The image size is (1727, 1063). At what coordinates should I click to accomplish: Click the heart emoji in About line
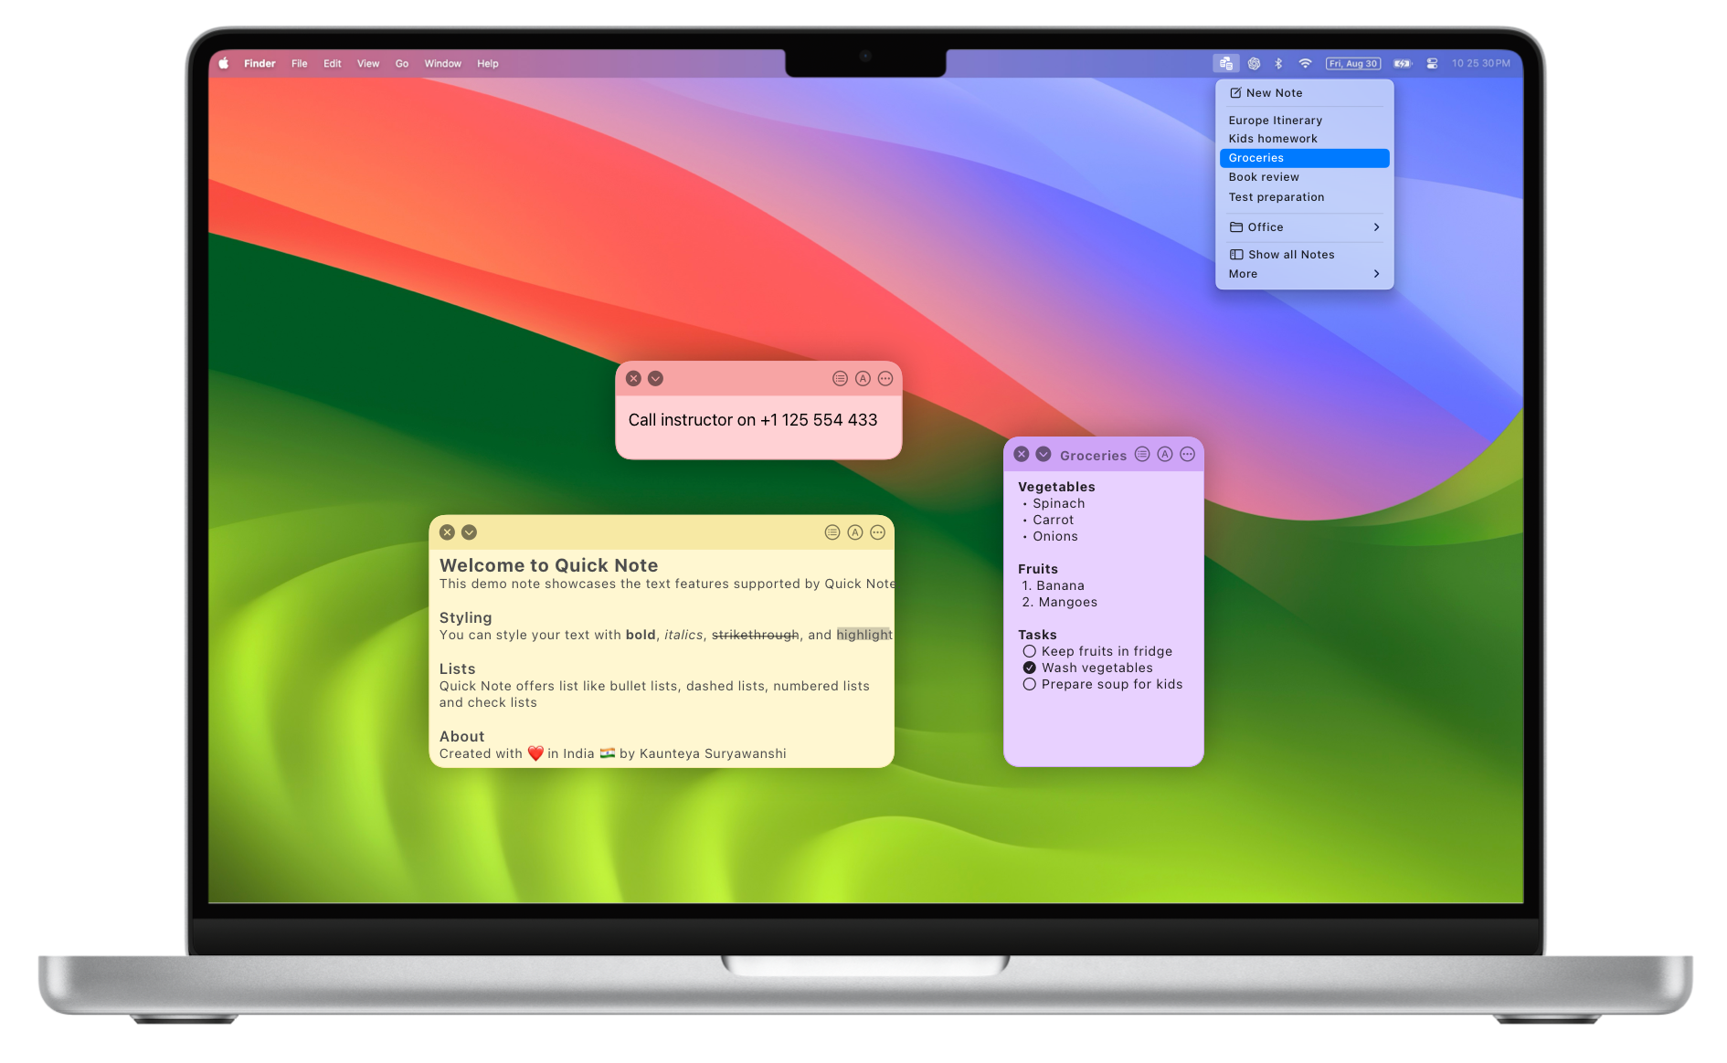coord(535,753)
